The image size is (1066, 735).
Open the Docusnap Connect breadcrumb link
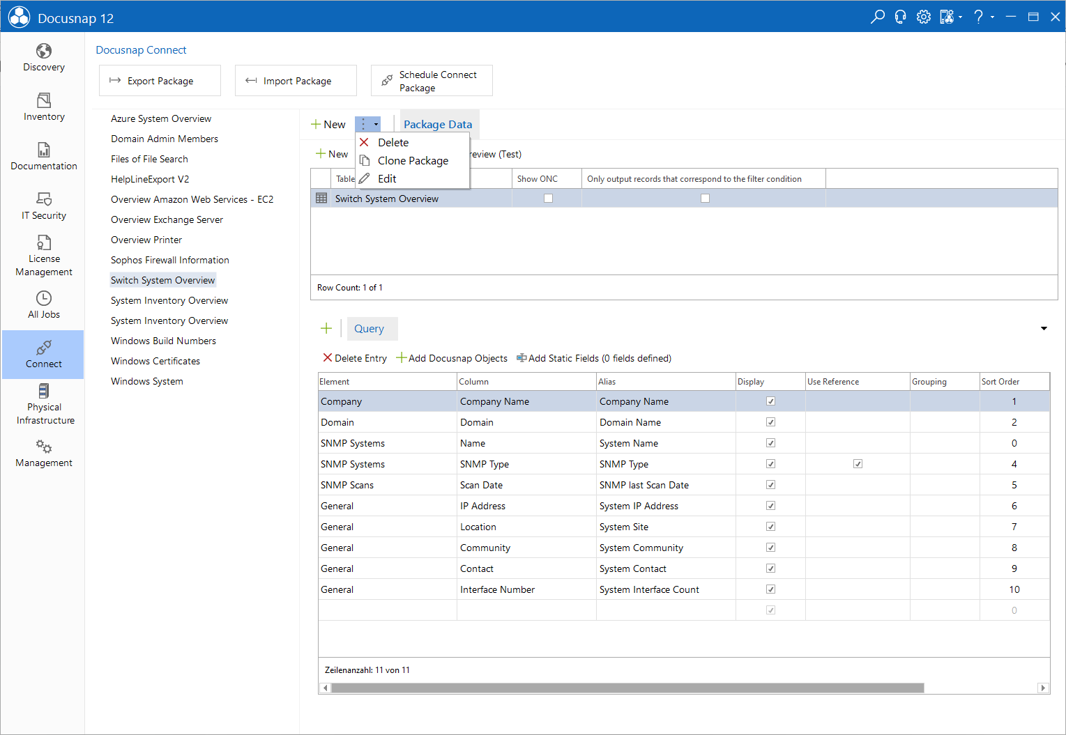coord(141,50)
